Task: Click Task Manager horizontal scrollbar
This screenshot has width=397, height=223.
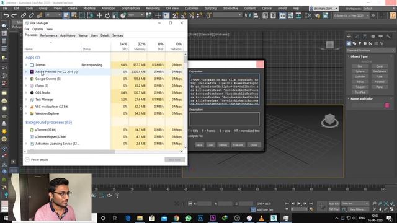Action: pos(71,152)
